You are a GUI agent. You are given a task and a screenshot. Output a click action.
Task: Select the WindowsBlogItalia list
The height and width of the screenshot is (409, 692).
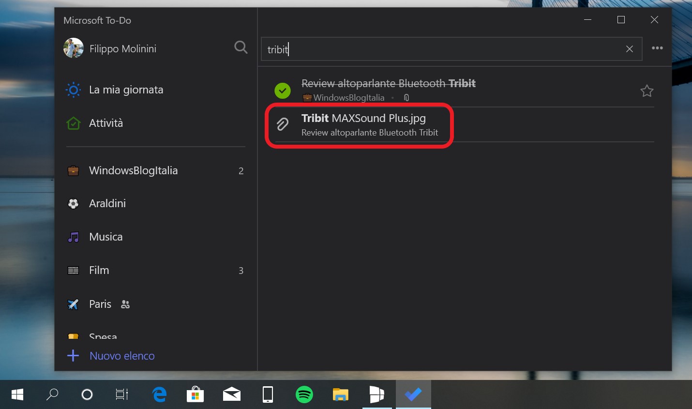point(156,170)
